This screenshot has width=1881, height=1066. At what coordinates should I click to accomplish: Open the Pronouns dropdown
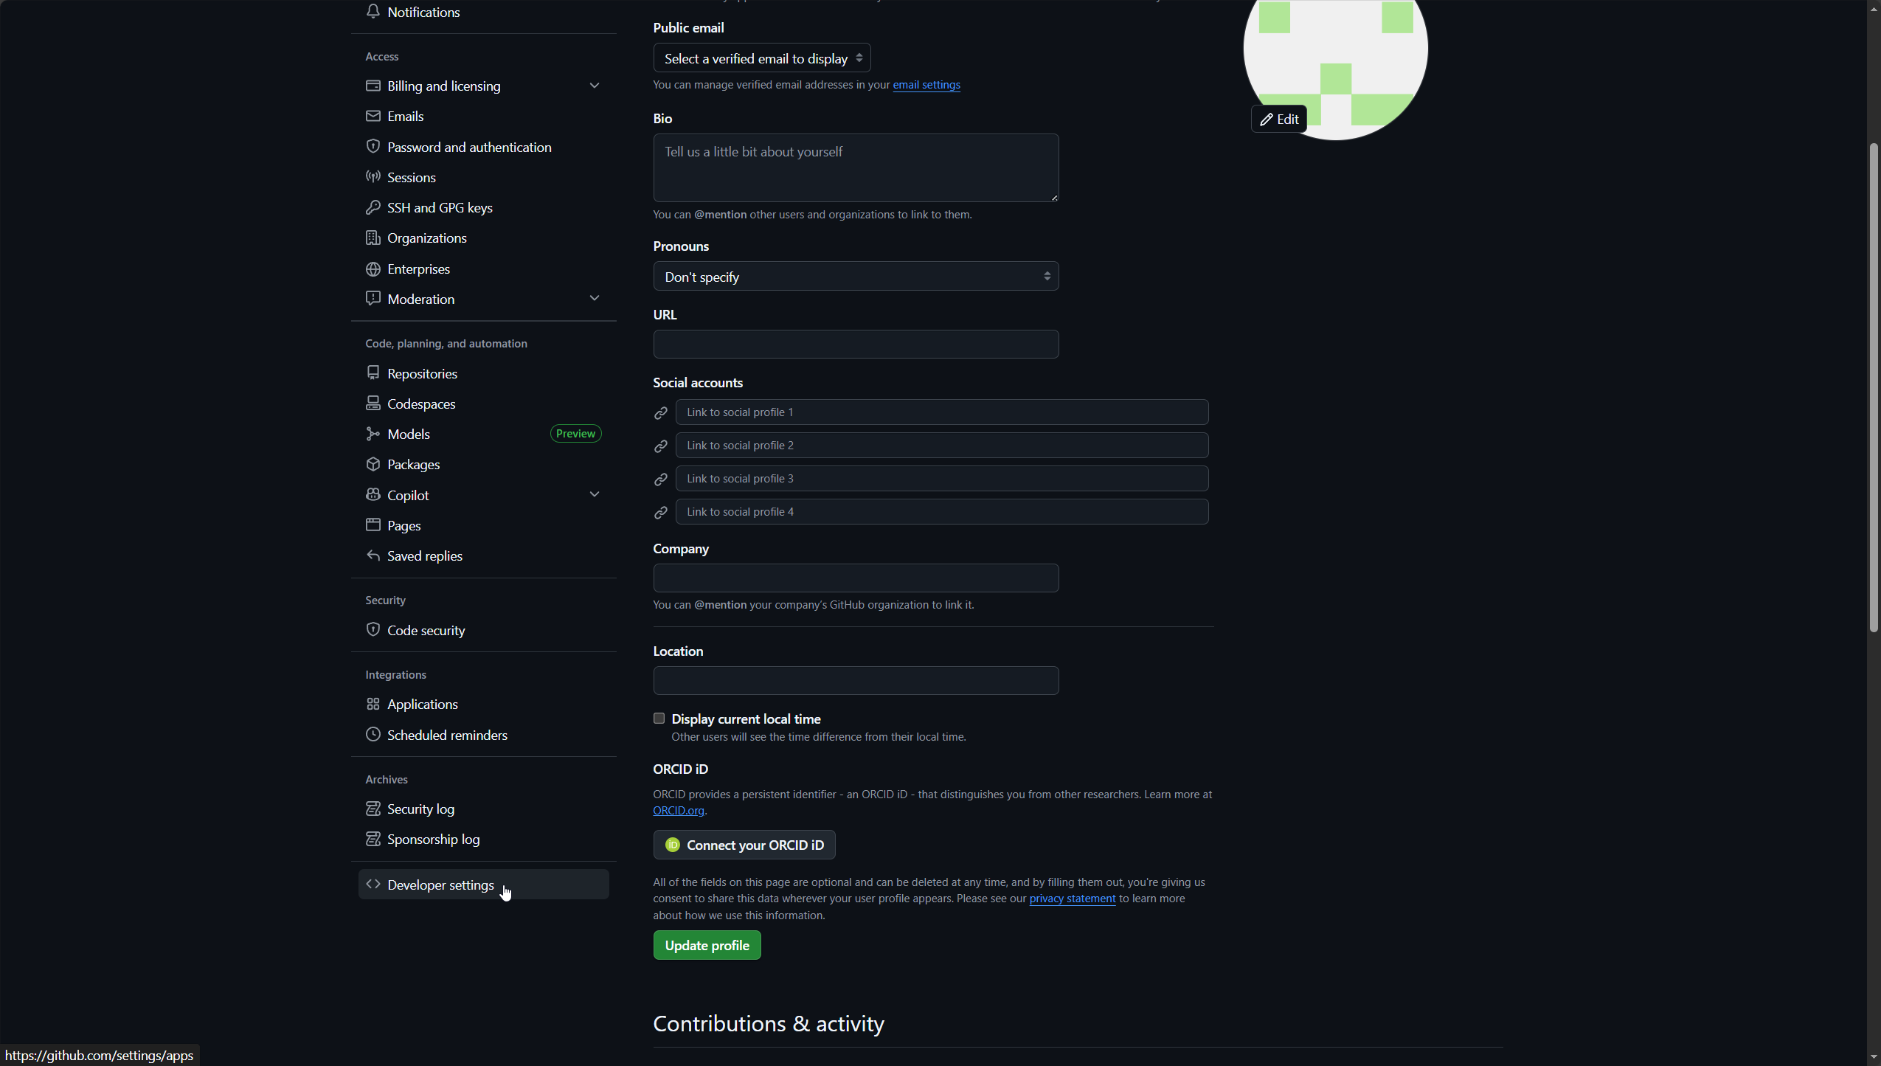click(856, 277)
